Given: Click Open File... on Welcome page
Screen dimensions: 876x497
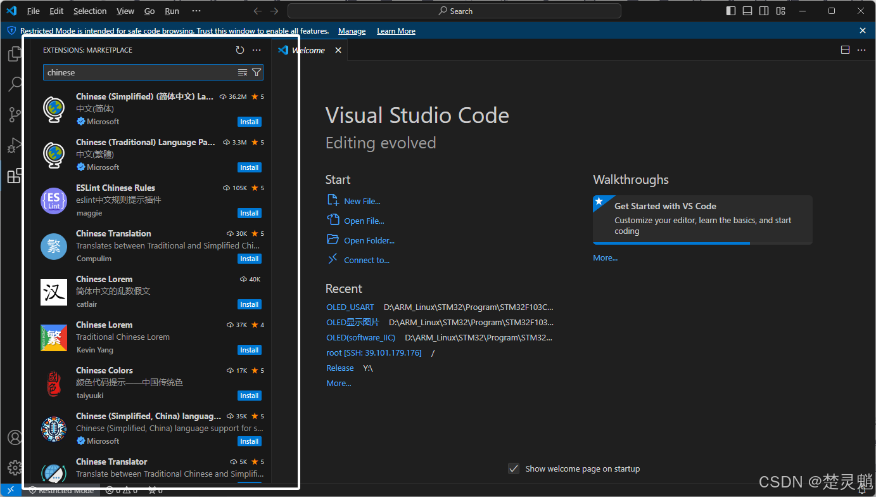Looking at the screenshot, I should [x=356, y=221].
